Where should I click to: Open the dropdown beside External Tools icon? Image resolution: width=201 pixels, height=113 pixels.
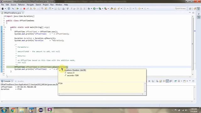coord(108,8)
